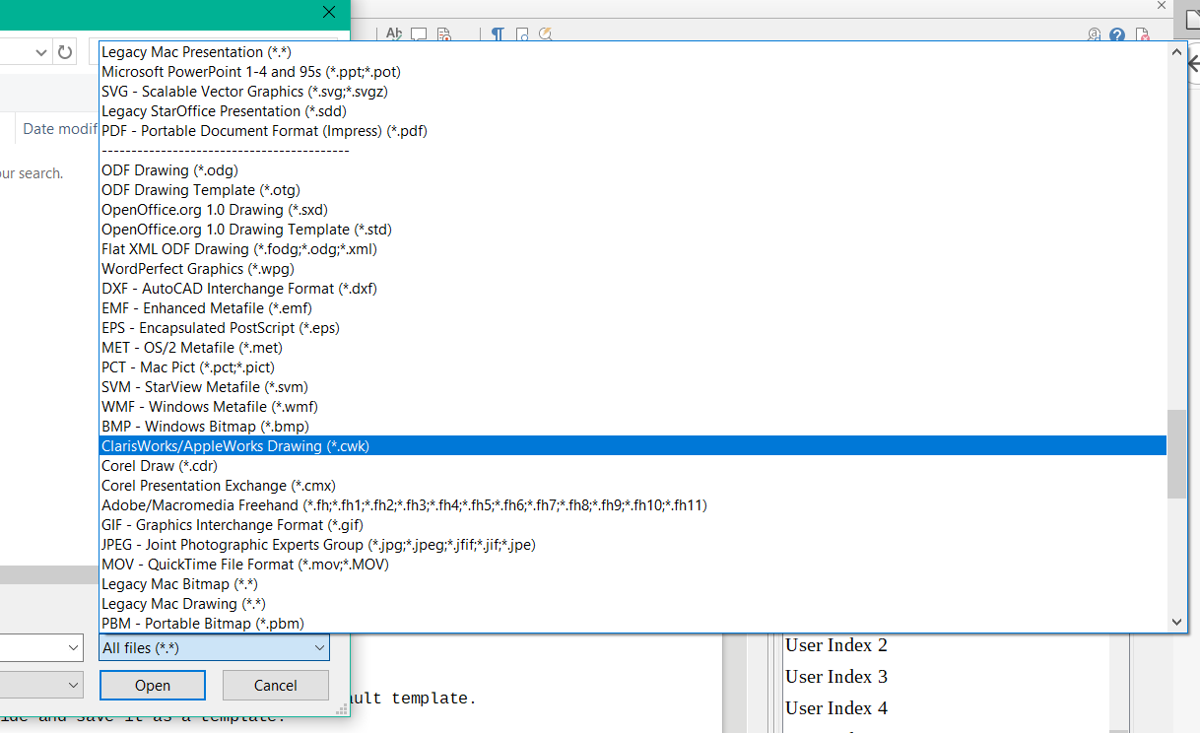Click the insert comment icon
Screen dimensions: 1200x733
point(419,33)
